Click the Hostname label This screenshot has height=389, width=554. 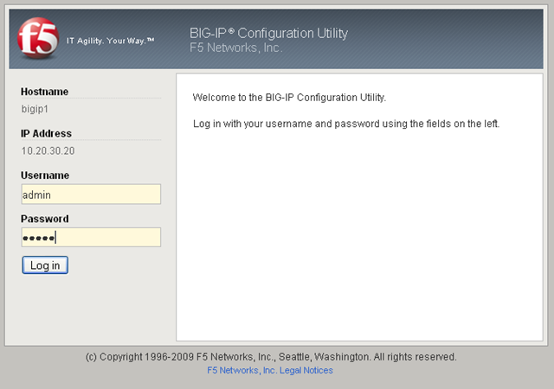[44, 92]
